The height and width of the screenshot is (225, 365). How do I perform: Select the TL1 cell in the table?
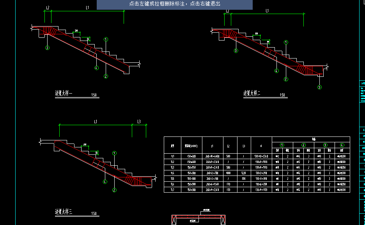click(x=172, y=156)
